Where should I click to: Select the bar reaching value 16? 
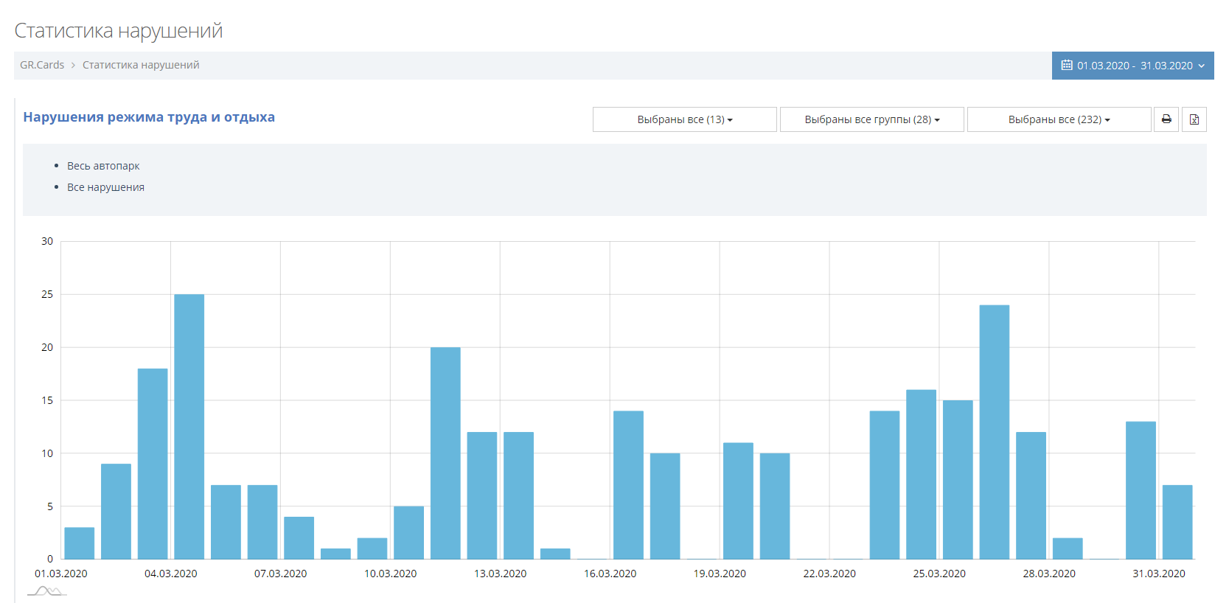pos(921,474)
